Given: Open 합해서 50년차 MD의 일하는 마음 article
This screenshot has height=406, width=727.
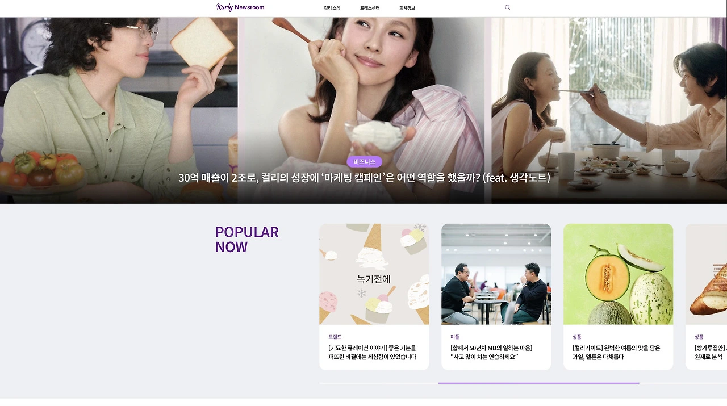Looking at the screenshot, I should point(491,352).
